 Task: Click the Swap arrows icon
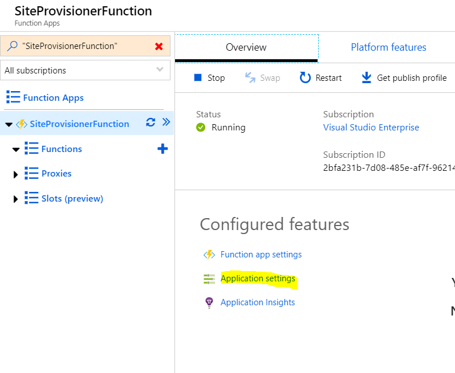pyautogui.click(x=250, y=78)
